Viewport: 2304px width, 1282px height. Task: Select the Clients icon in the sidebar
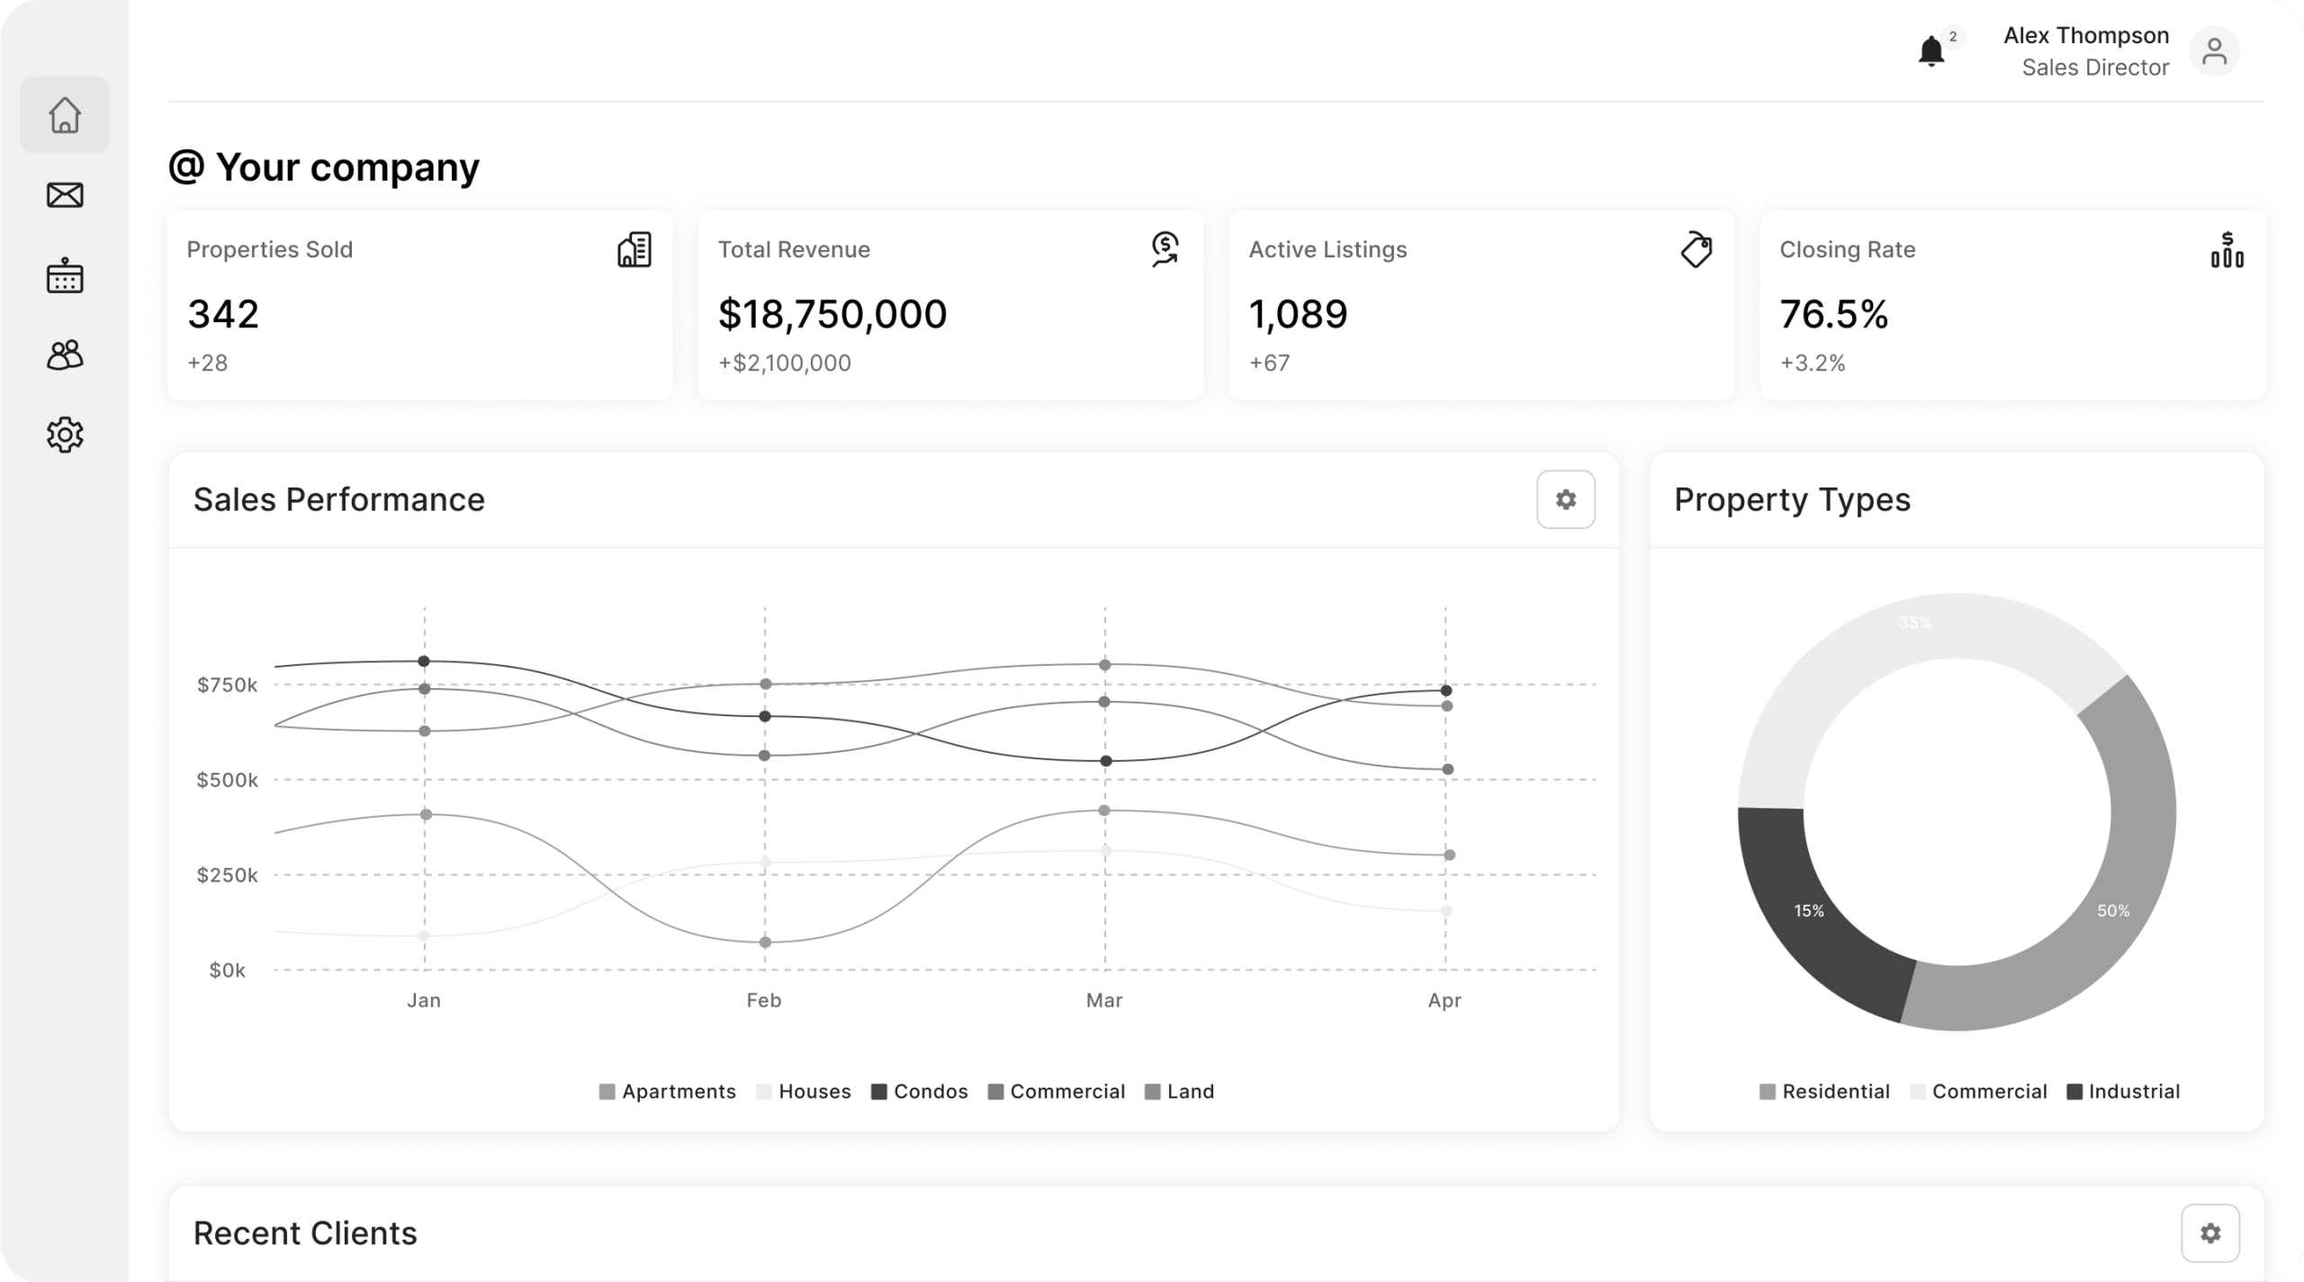[64, 354]
